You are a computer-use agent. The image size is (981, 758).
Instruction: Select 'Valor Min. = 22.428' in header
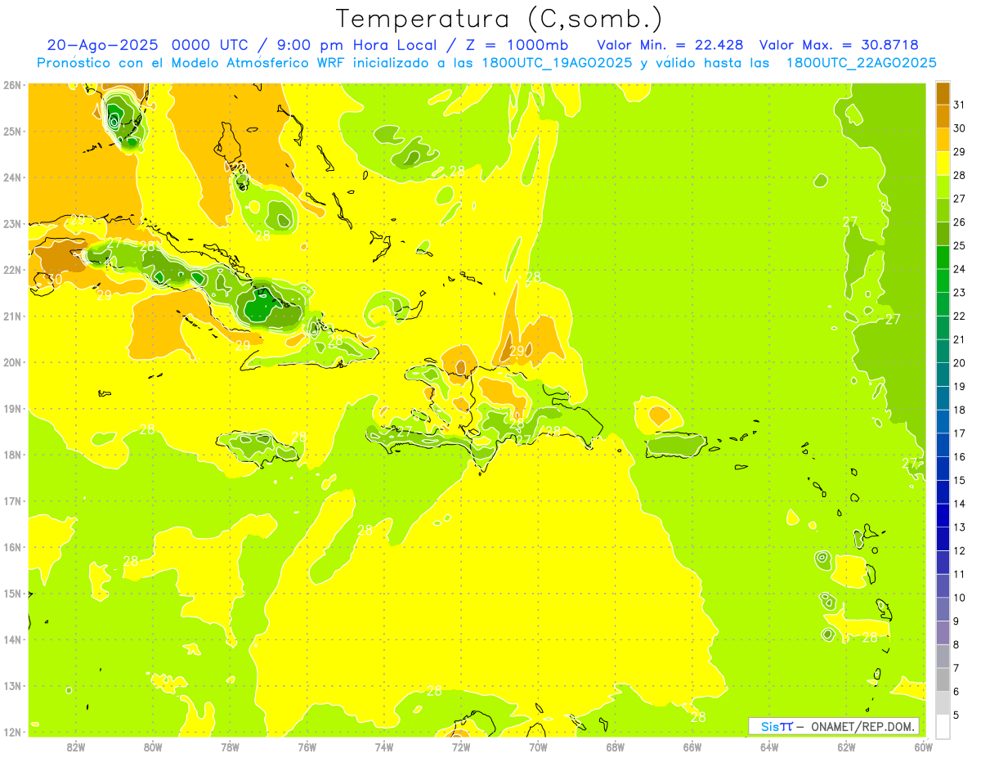670,45
